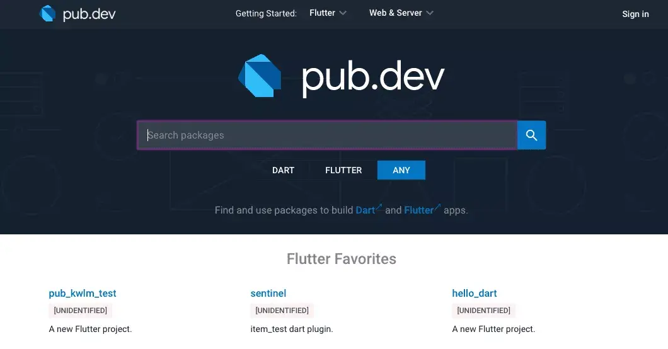Open the hello_dart package link
Image resolution: width=668 pixels, height=349 pixels.
[474, 293]
